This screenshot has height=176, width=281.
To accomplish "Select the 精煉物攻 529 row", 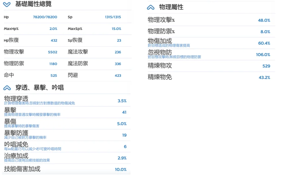I will [209, 66].
